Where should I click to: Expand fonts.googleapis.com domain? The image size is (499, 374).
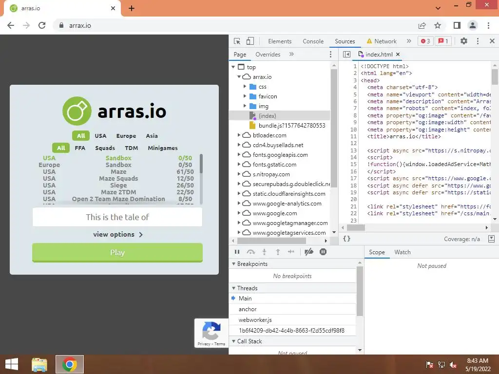click(x=239, y=154)
